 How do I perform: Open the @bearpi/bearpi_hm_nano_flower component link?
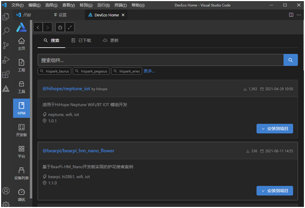click(78, 151)
